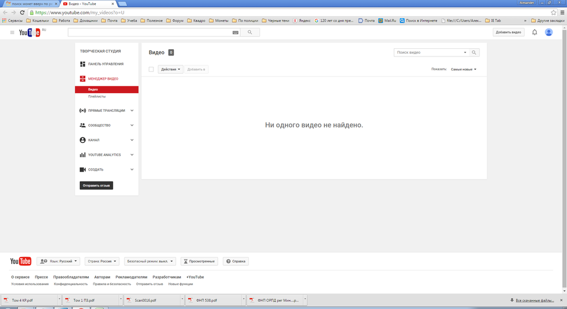
Task: Click the on-screen keyboard icon in search
Action: [235, 33]
